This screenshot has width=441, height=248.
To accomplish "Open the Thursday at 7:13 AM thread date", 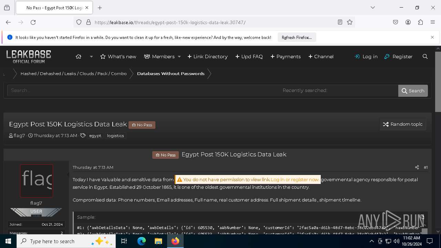I will tap(55, 135).
